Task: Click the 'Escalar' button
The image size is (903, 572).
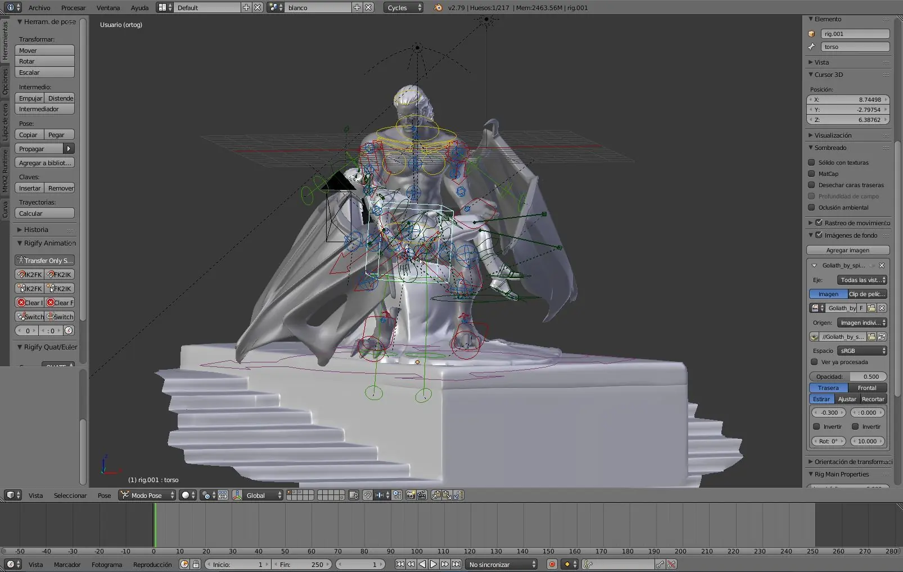Action: point(44,72)
